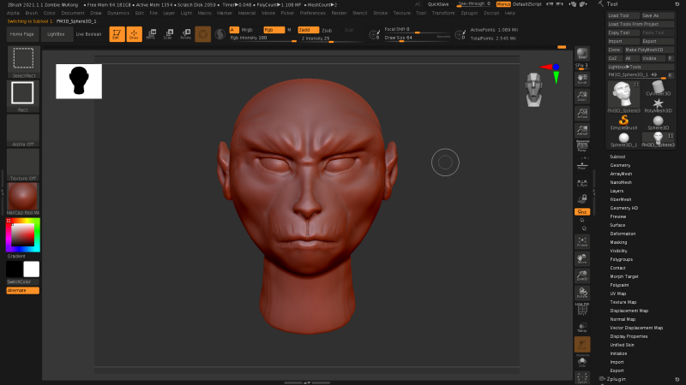Click the silhouette thumbnail preview

79,81
